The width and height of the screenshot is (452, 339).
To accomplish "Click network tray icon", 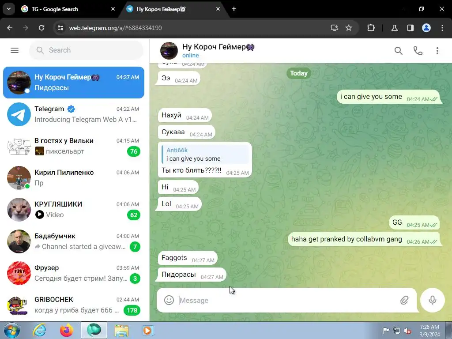I will pos(397,331).
